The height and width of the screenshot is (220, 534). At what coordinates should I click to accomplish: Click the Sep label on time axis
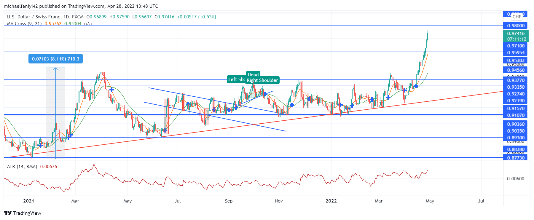tap(229, 201)
